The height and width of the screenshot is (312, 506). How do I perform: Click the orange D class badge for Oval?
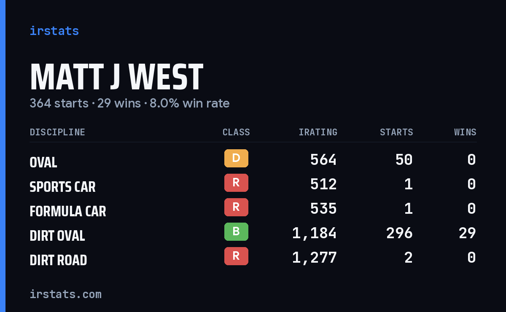point(236,159)
